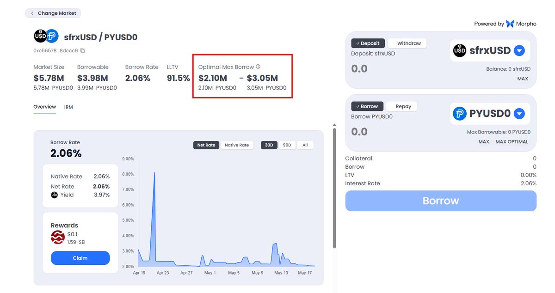Set chart range to 90D
The width and height of the screenshot is (555, 293).
pos(287,145)
